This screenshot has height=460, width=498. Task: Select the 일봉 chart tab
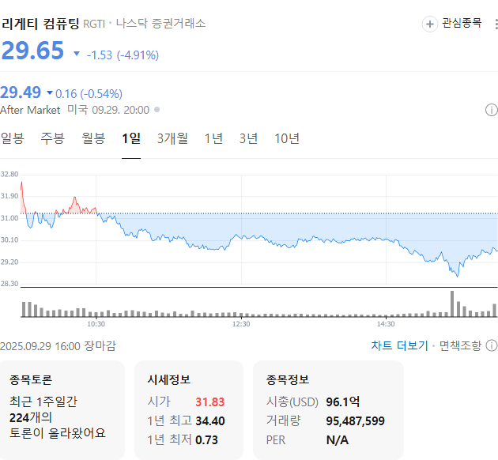13,138
